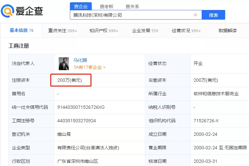
Task: Click the 经营状态 label cell
Action: coord(168,64)
